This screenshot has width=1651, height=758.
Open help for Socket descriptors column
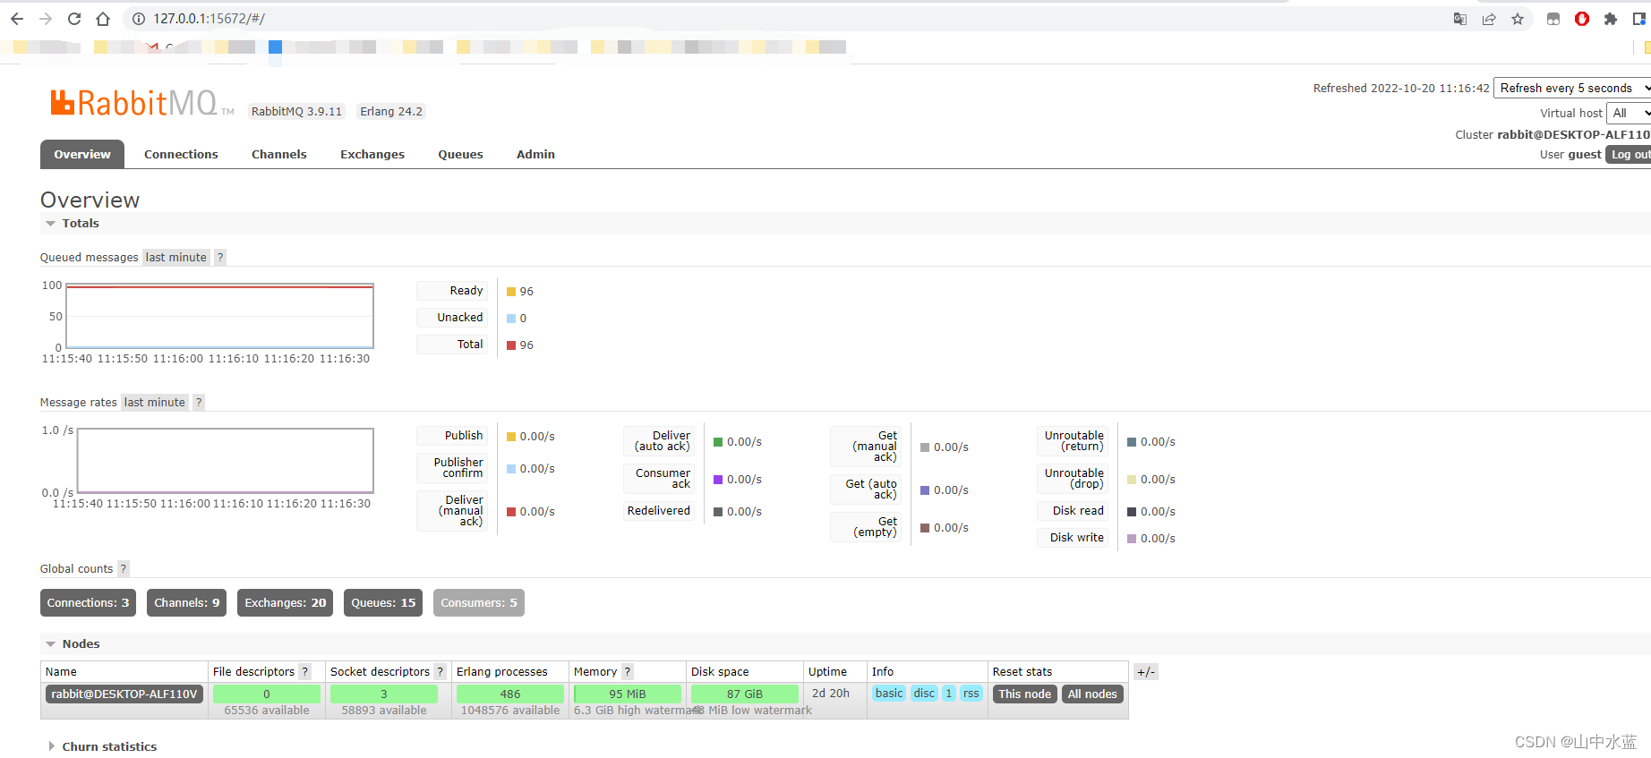point(440,672)
